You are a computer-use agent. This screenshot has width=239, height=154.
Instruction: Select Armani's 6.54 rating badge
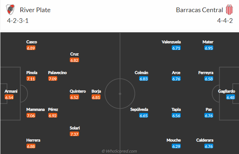point(9,97)
